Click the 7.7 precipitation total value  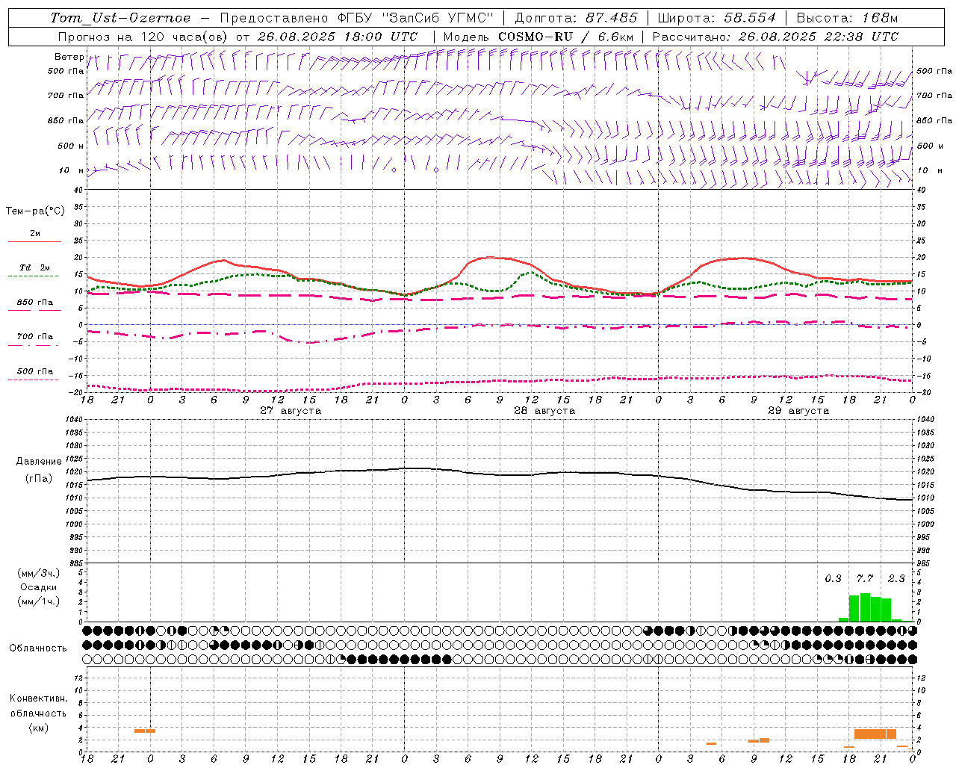(865, 578)
